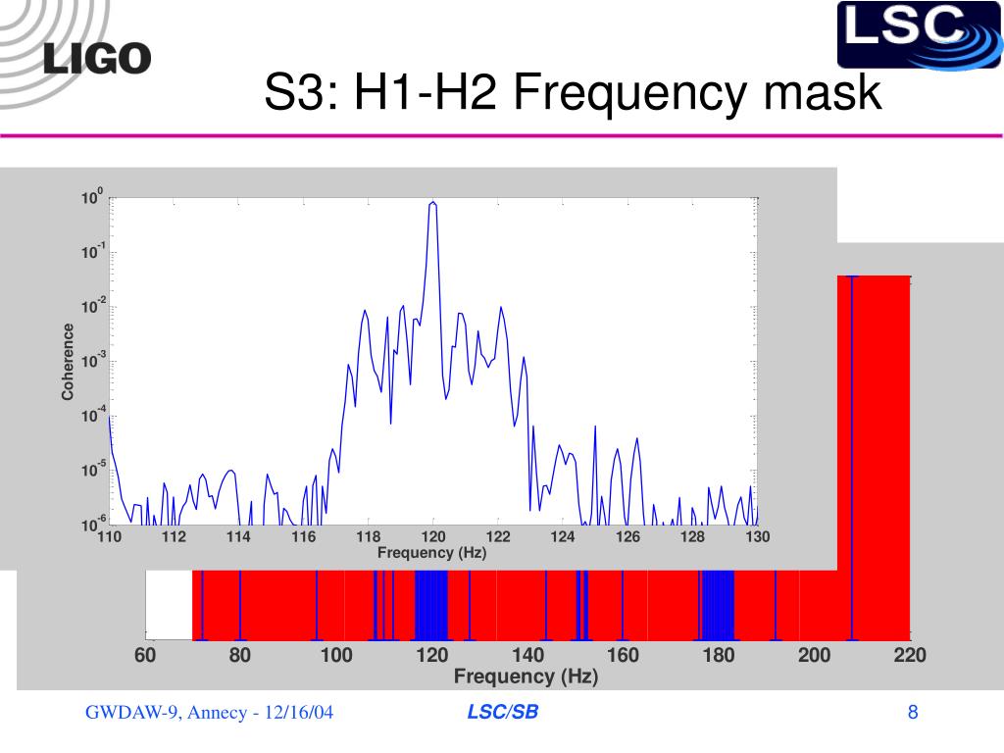This screenshot has width=1004, height=753.
Task: Click the slide title 'S3: H1-H2 Frequency mask'
Action: [x=573, y=91]
